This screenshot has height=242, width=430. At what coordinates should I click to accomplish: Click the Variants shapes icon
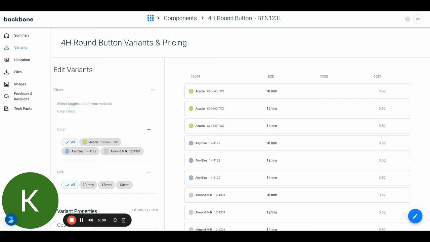click(6, 47)
